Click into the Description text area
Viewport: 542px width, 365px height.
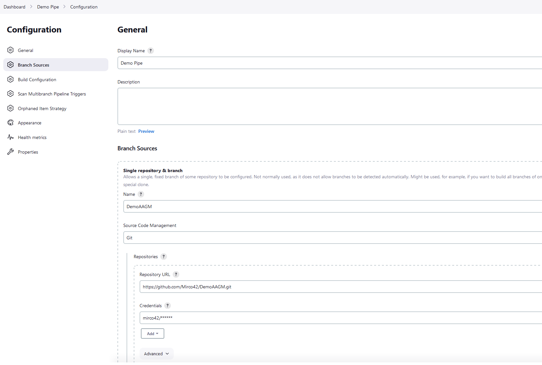click(x=330, y=107)
